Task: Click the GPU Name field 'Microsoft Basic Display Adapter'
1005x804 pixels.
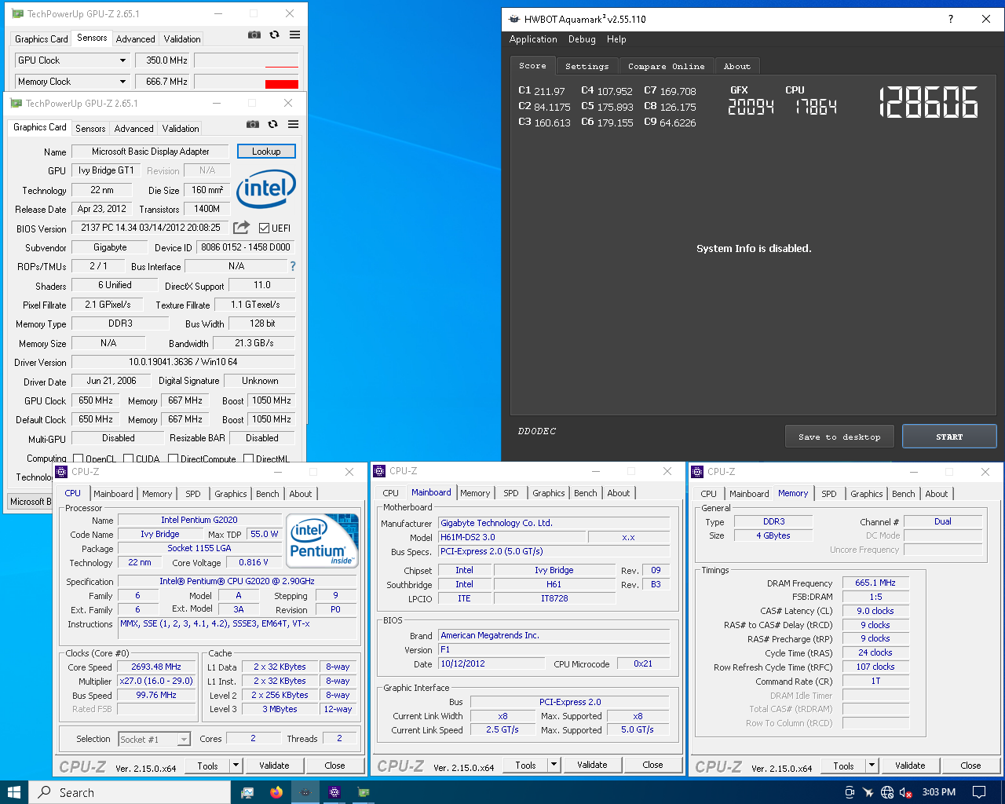Action: (150, 152)
